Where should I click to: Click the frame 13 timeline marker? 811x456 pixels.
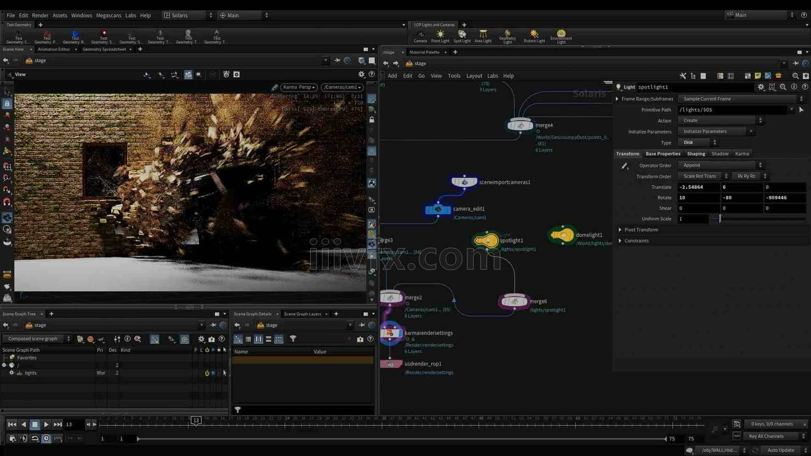tap(196, 420)
